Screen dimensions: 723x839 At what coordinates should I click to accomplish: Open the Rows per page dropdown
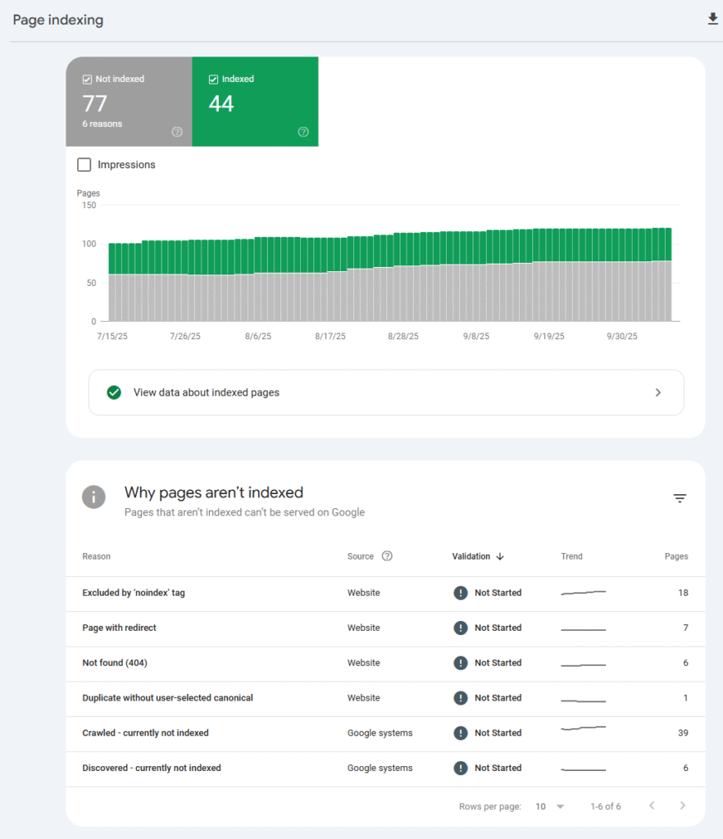coord(549,806)
